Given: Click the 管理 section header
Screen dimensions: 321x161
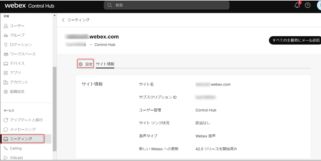Looking at the screenshot, I should pos(6,16).
